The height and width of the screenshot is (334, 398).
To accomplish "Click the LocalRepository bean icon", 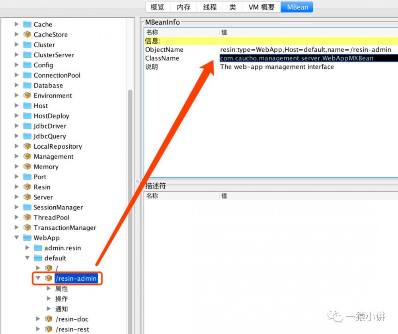I will click(27, 146).
